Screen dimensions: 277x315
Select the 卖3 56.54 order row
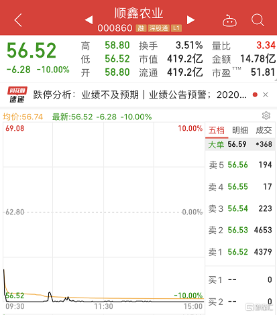pyautogui.click(x=240, y=208)
